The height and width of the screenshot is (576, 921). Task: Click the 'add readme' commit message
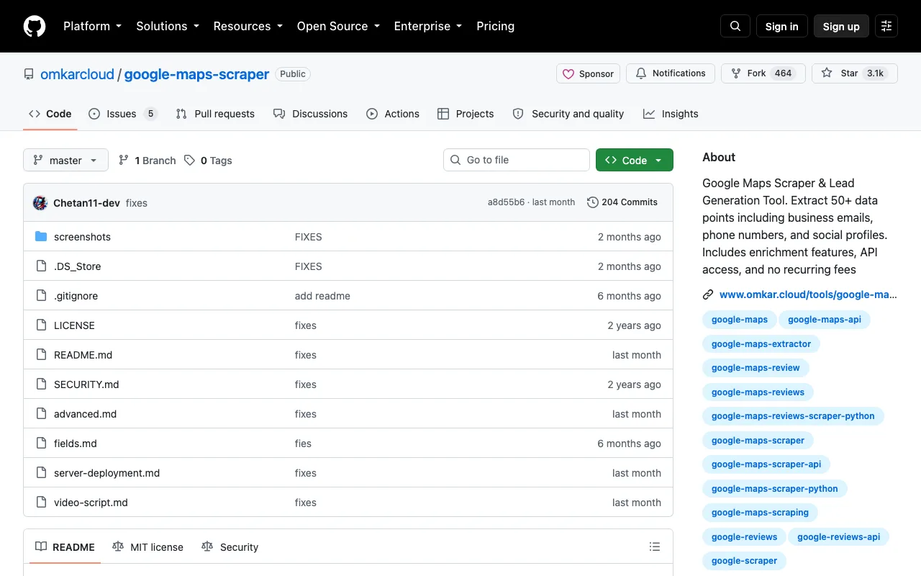click(x=322, y=296)
